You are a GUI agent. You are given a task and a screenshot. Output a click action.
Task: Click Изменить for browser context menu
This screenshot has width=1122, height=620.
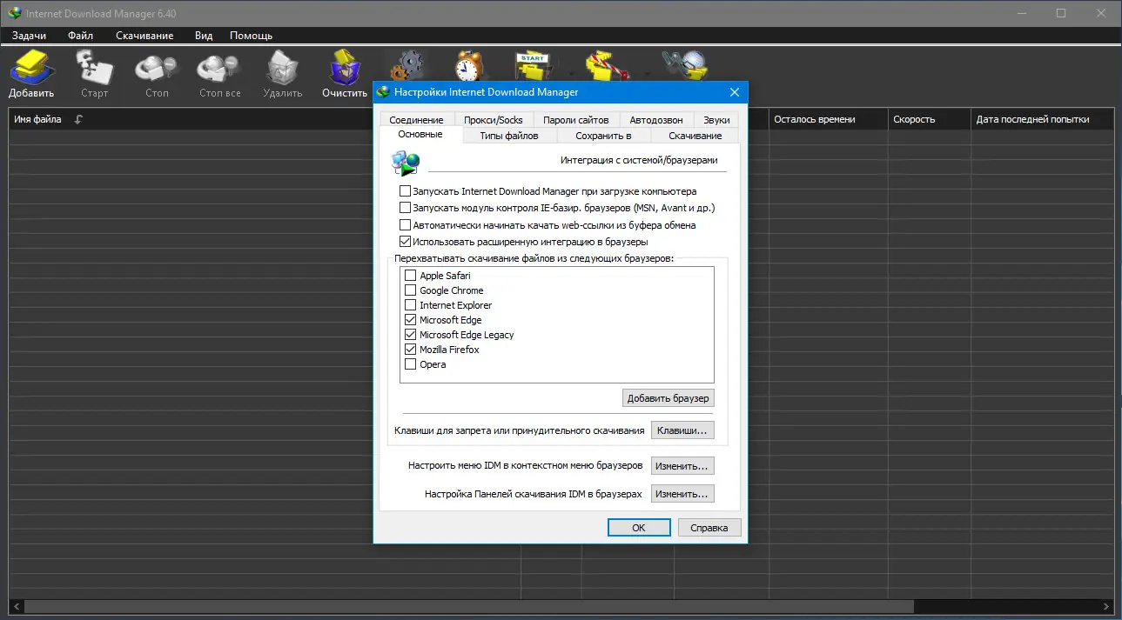(x=682, y=465)
